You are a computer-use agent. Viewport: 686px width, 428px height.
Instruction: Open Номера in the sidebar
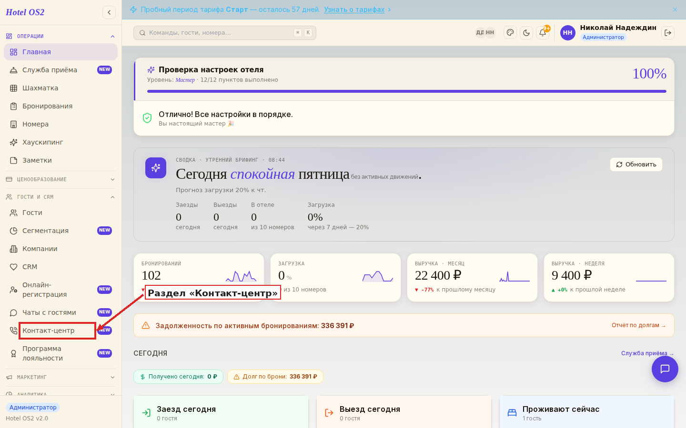[x=61, y=124]
